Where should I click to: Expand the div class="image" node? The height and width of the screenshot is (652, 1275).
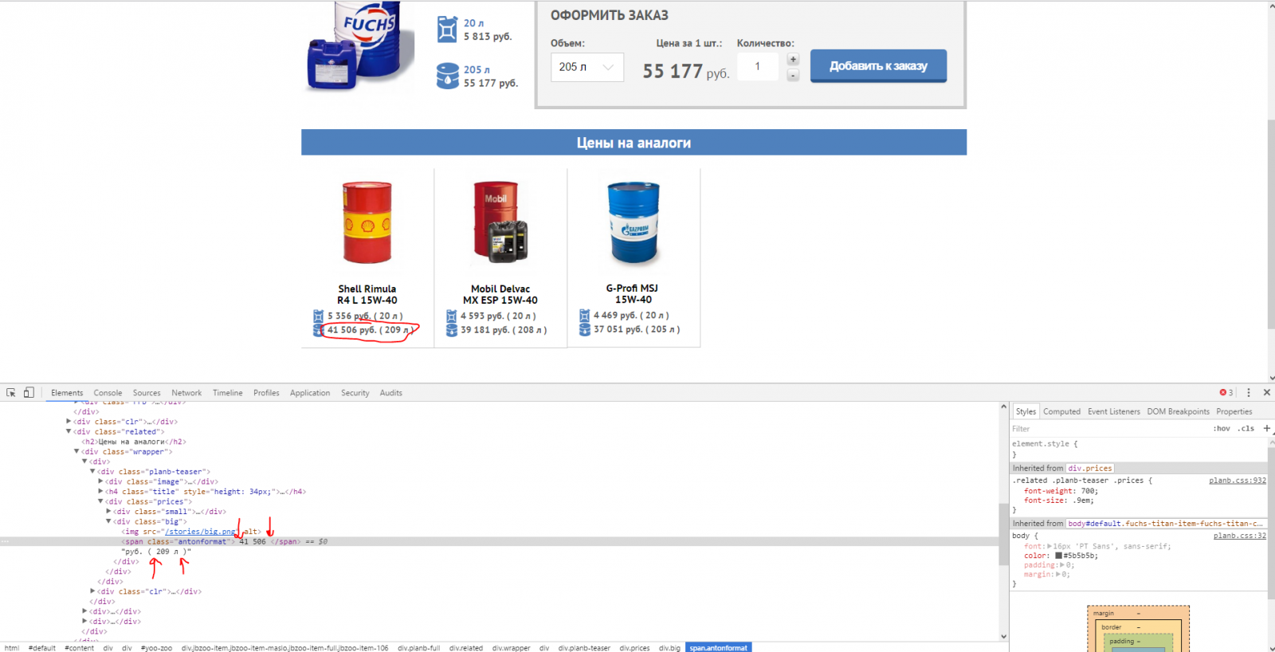click(100, 481)
